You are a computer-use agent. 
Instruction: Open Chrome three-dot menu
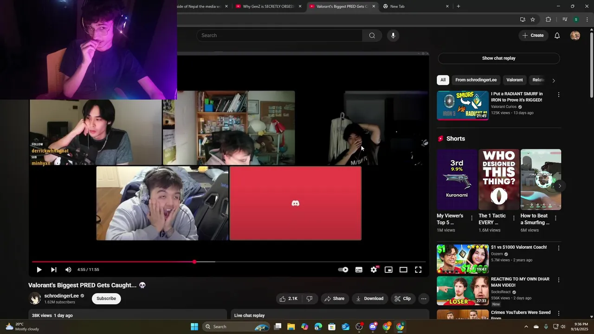587,19
